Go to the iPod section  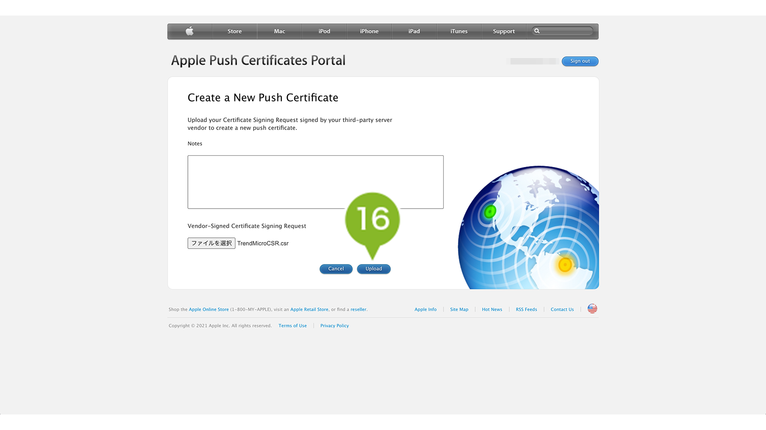pyautogui.click(x=324, y=31)
